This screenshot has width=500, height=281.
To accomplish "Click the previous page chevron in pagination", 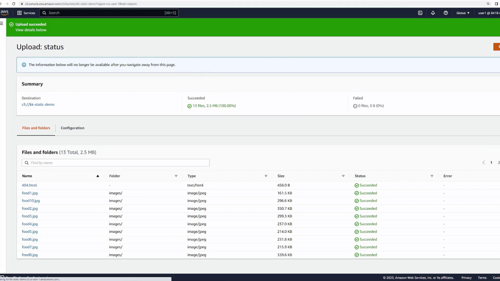I will click(x=483, y=163).
